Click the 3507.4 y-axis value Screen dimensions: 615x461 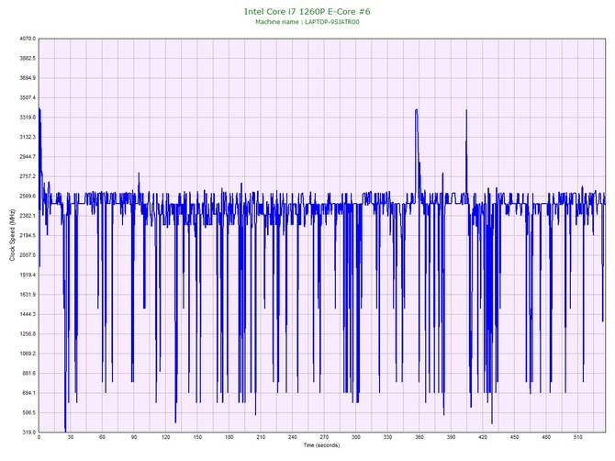tap(28, 97)
